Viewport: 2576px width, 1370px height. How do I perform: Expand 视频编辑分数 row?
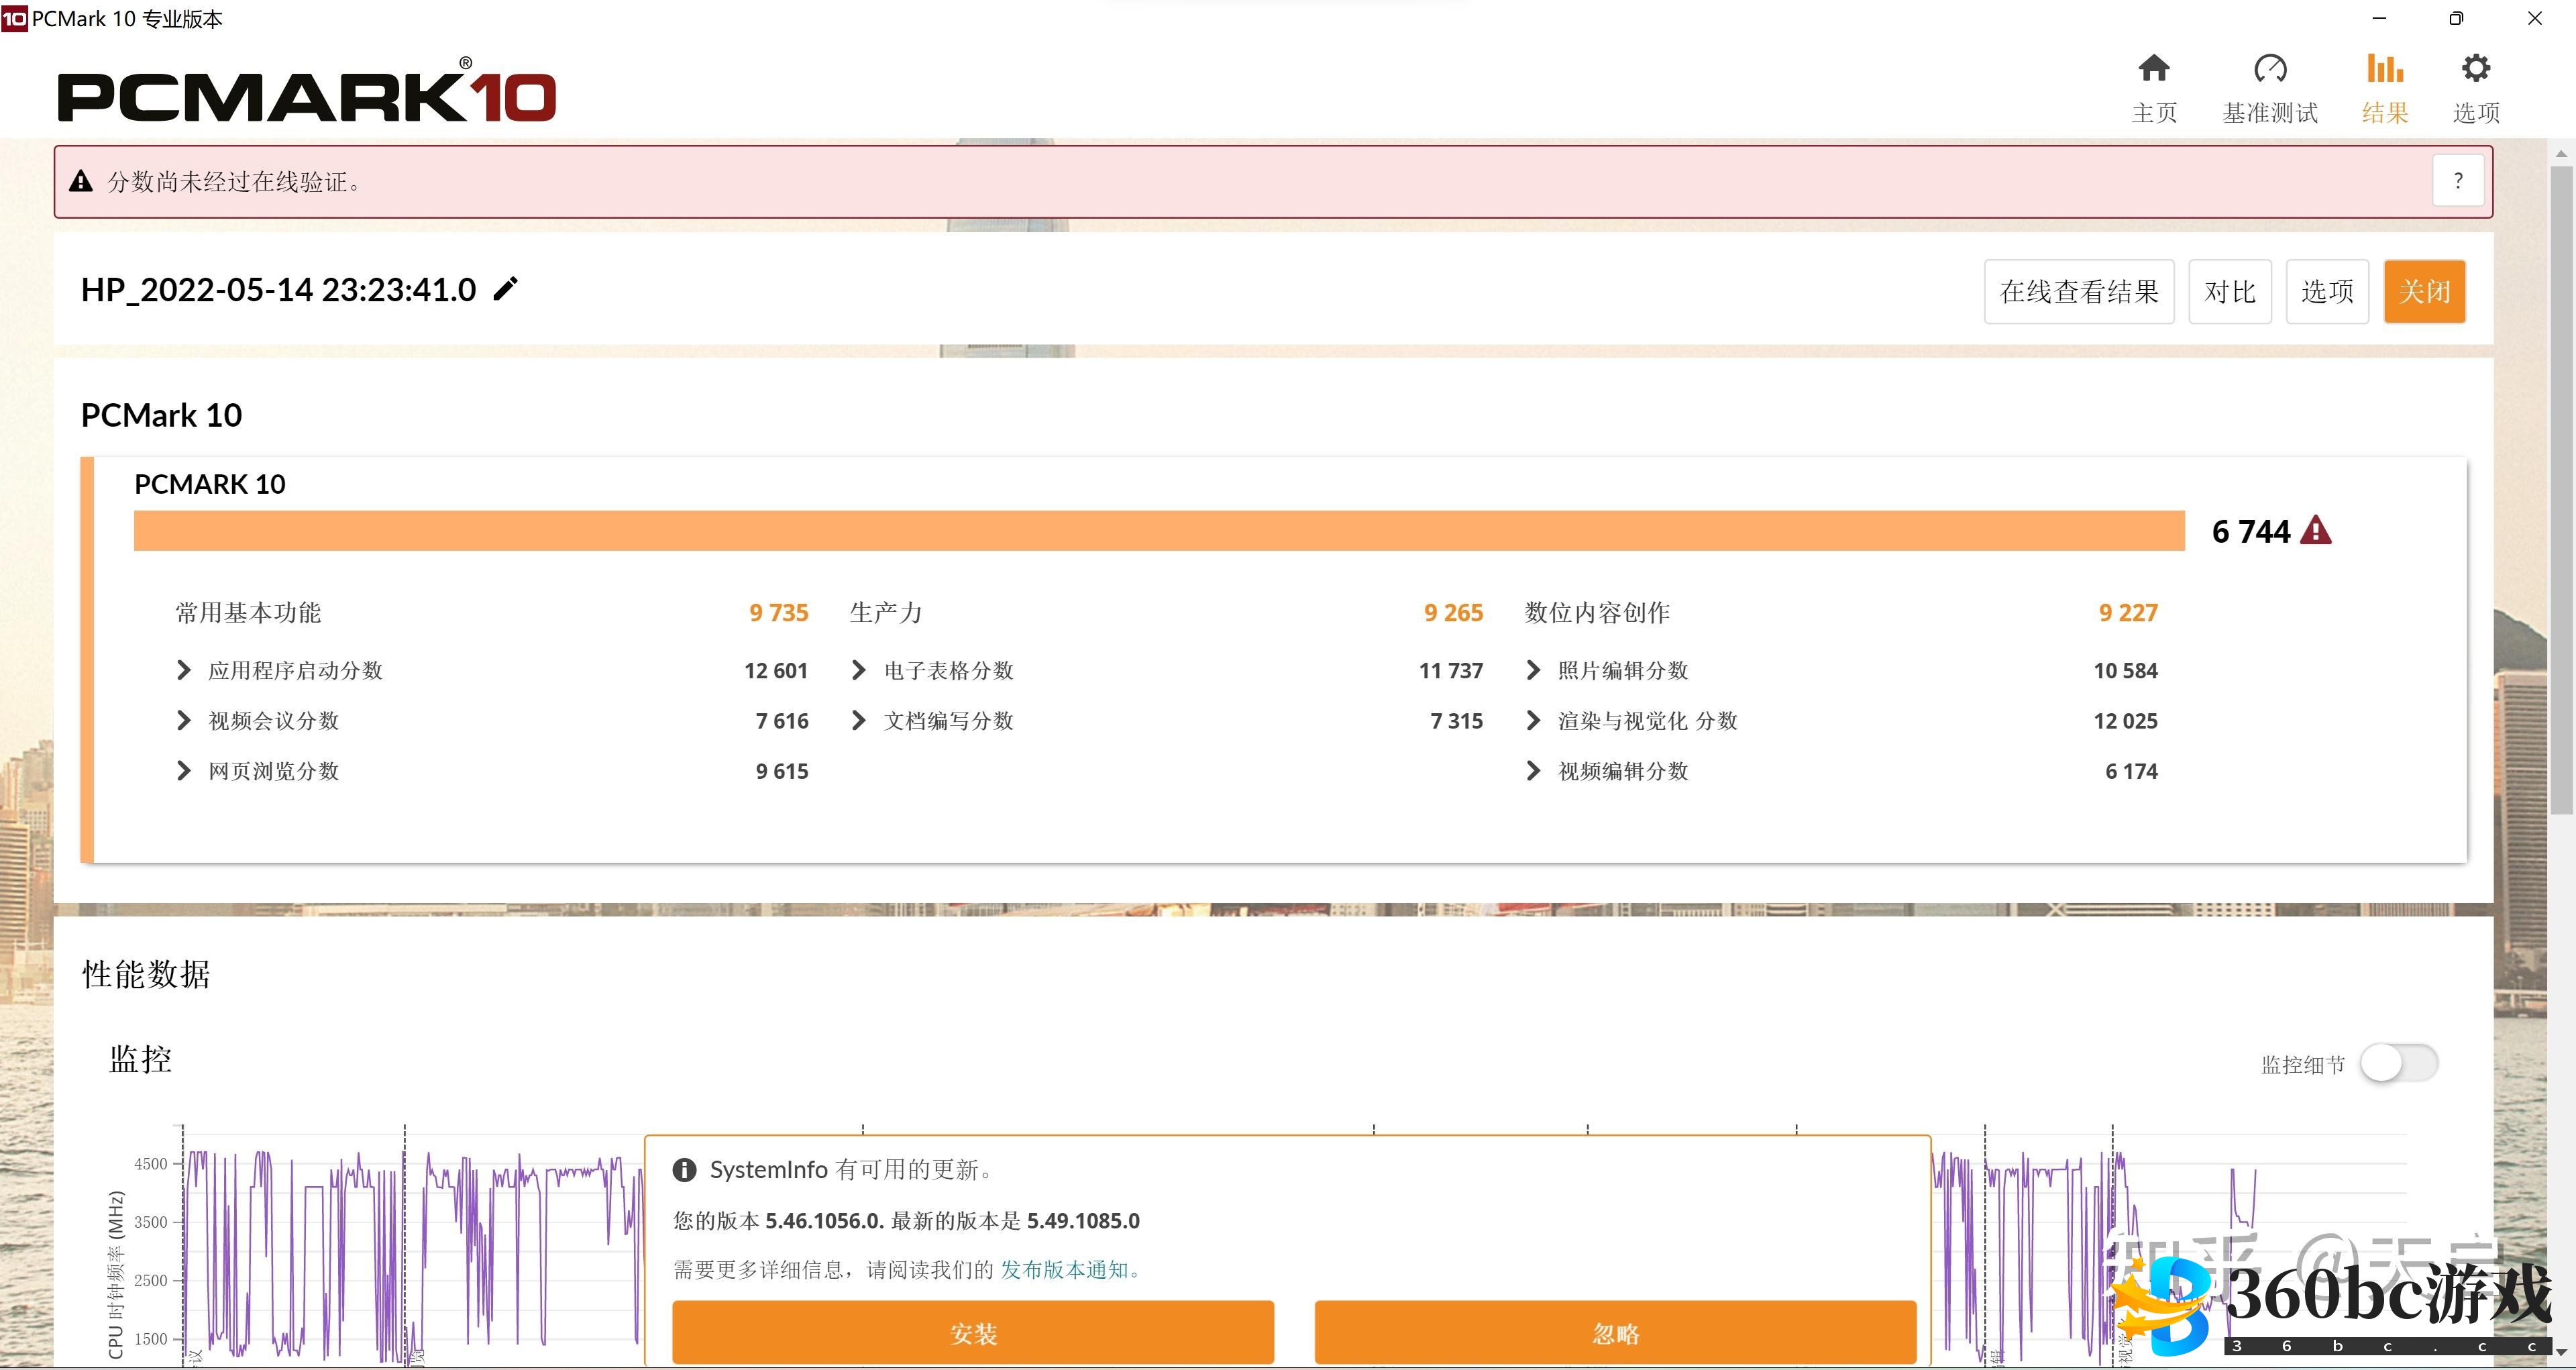point(1533,771)
